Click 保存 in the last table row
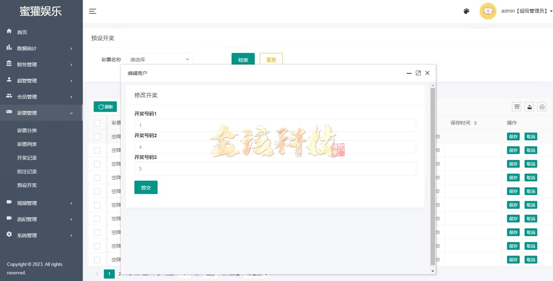The height and width of the screenshot is (281, 553). pyautogui.click(x=513, y=260)
